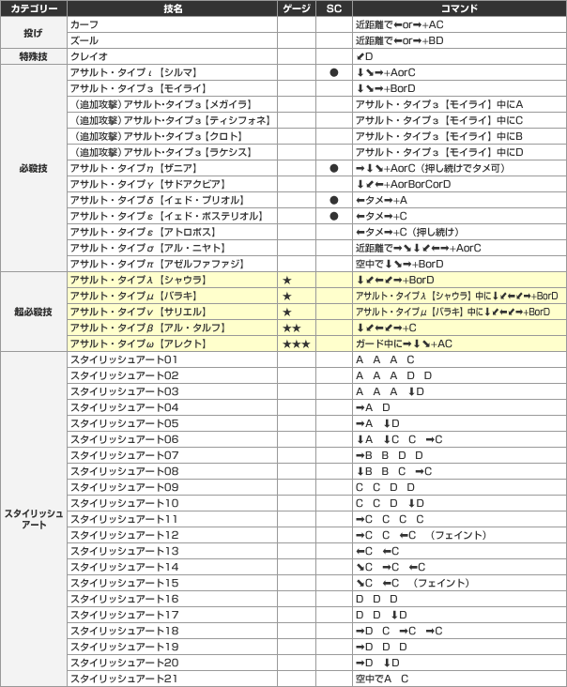Select the スタイリッシュアート category cell
This screenshot has height=687, width=567.
pyautogui.click(x=34, y=519)
